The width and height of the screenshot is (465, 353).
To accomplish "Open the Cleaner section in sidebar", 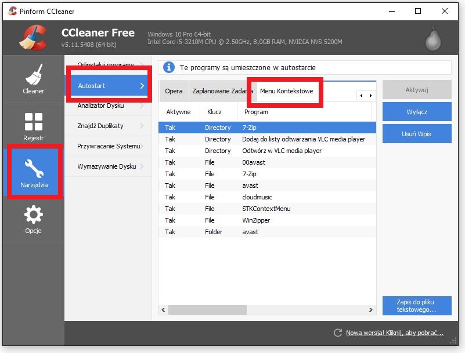I will click(x=34, y=79).
